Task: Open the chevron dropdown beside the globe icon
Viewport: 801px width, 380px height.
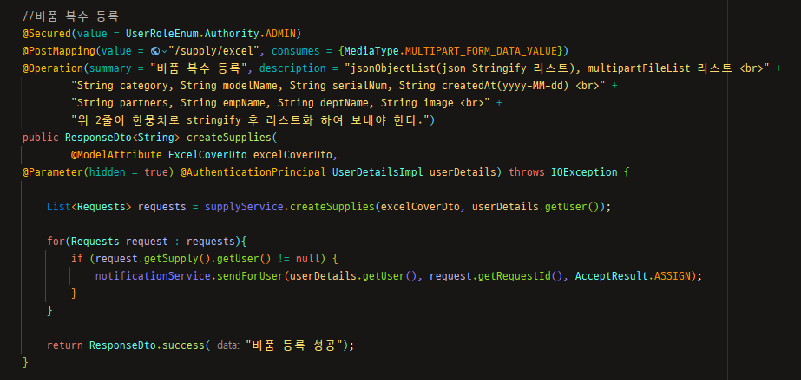Action: 164,51
